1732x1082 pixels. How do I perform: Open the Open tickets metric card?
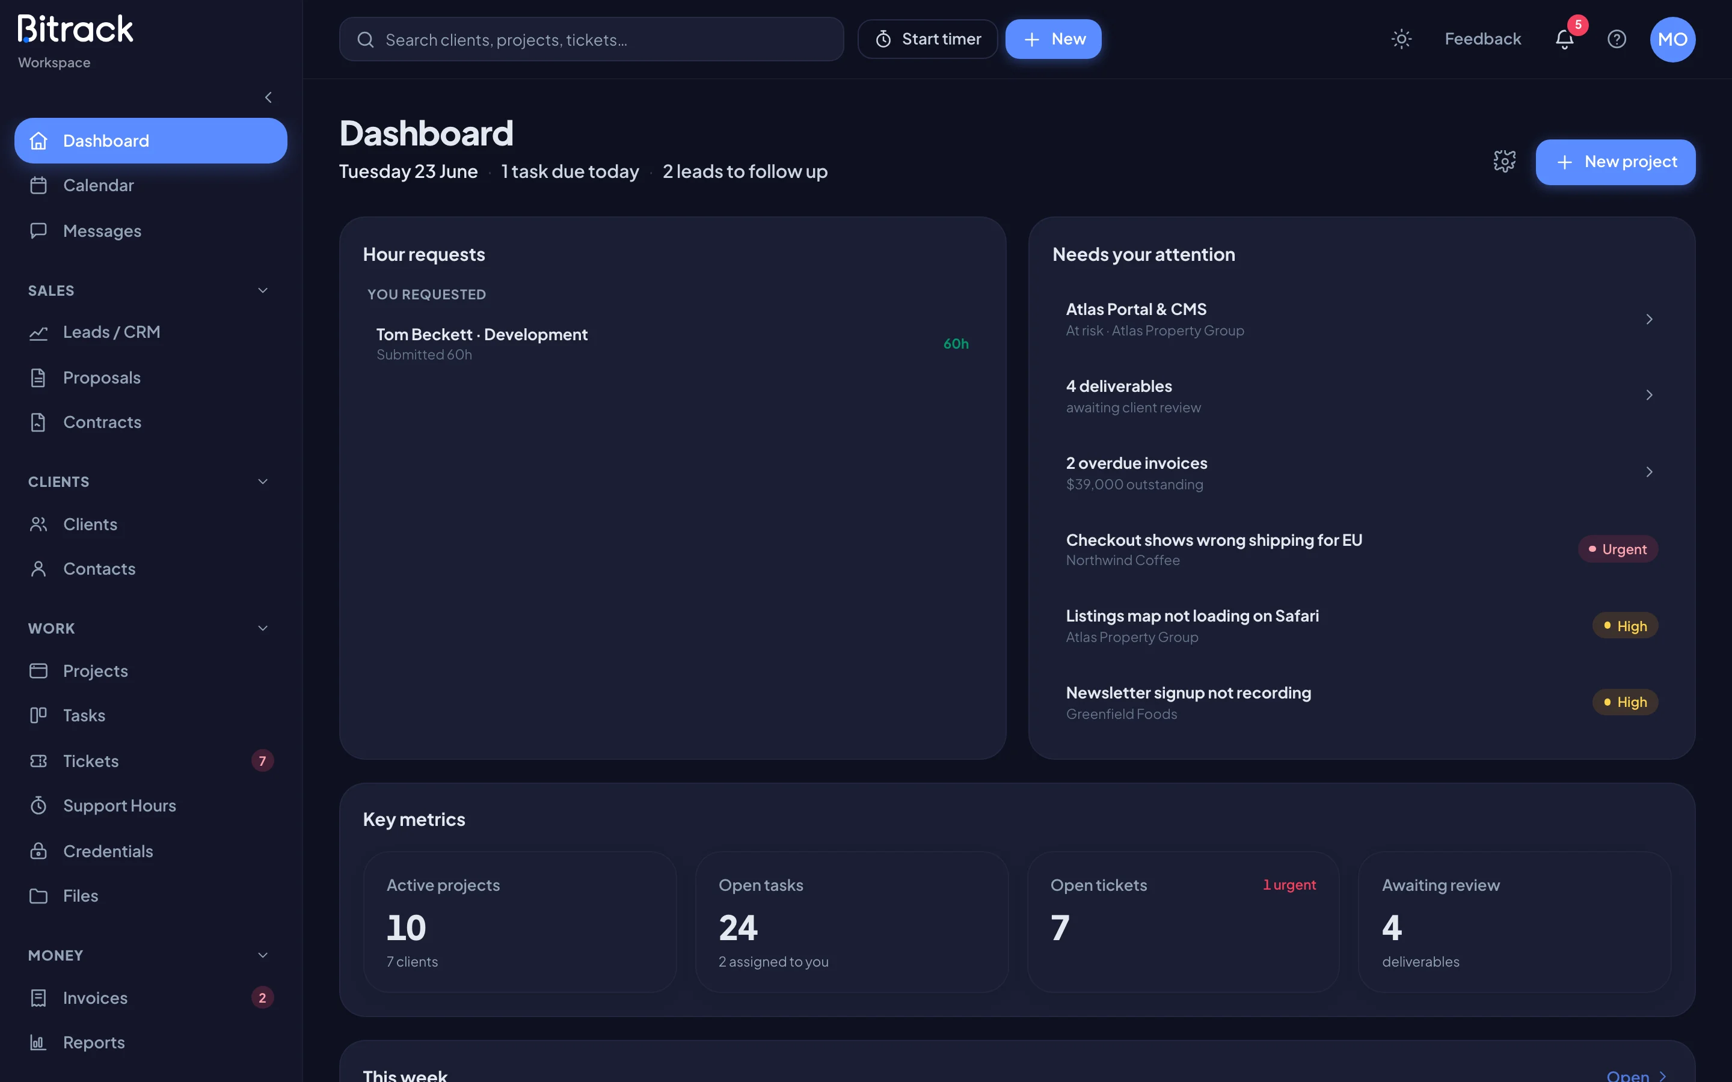1183,922
